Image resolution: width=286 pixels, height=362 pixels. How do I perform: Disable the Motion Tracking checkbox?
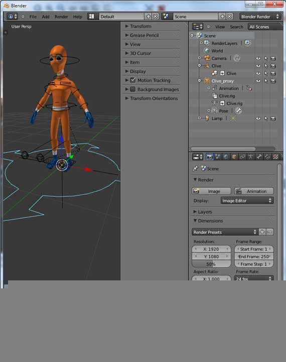tap(133, 80)
